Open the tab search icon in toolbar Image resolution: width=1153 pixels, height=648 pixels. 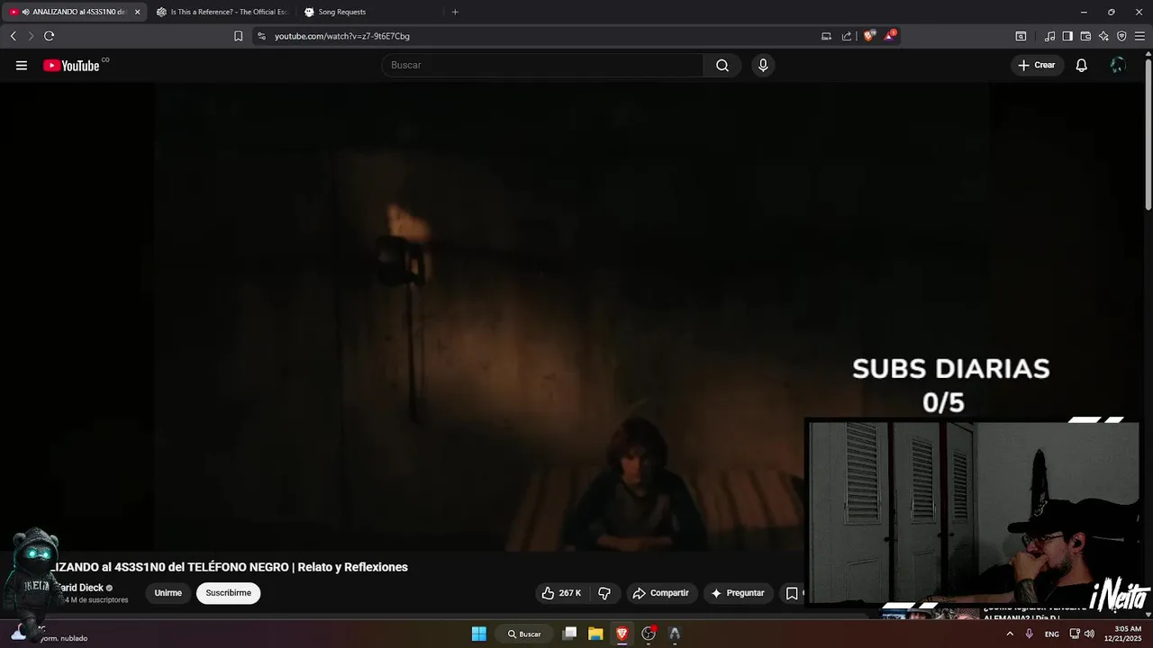coord(1021,36)
